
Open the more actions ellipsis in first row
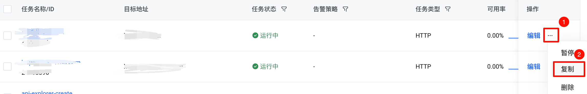(x=550, y=36)
